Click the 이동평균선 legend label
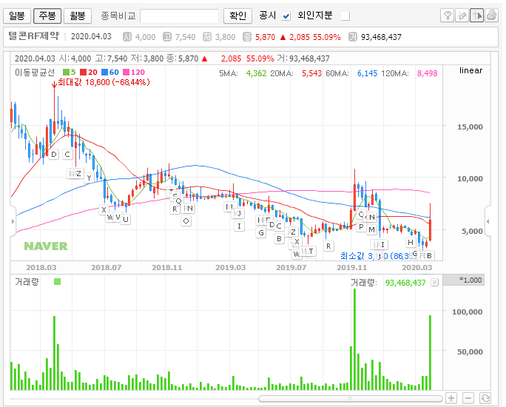 coord(35,73)
